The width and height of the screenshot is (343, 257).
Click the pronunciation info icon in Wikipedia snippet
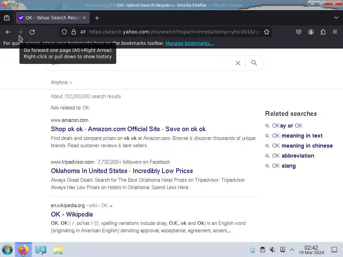tap(96, 223)
